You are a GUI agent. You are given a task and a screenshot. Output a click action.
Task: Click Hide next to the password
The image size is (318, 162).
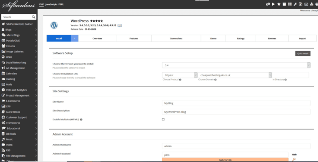coord(294,155)
